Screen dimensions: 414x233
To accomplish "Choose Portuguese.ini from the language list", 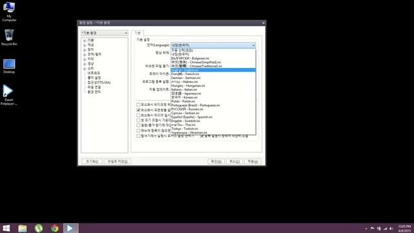I will (213, 105).
